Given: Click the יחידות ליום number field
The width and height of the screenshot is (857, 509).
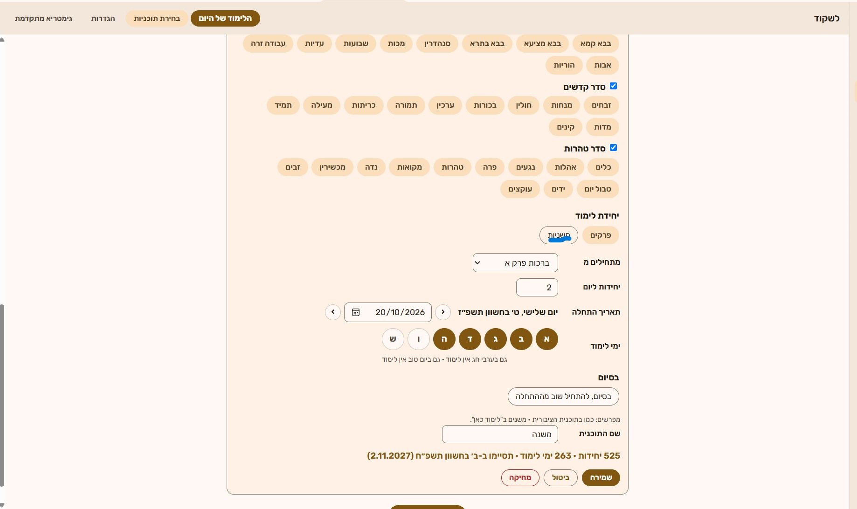Looking at the screenshot, I should (x=537, y=288).
